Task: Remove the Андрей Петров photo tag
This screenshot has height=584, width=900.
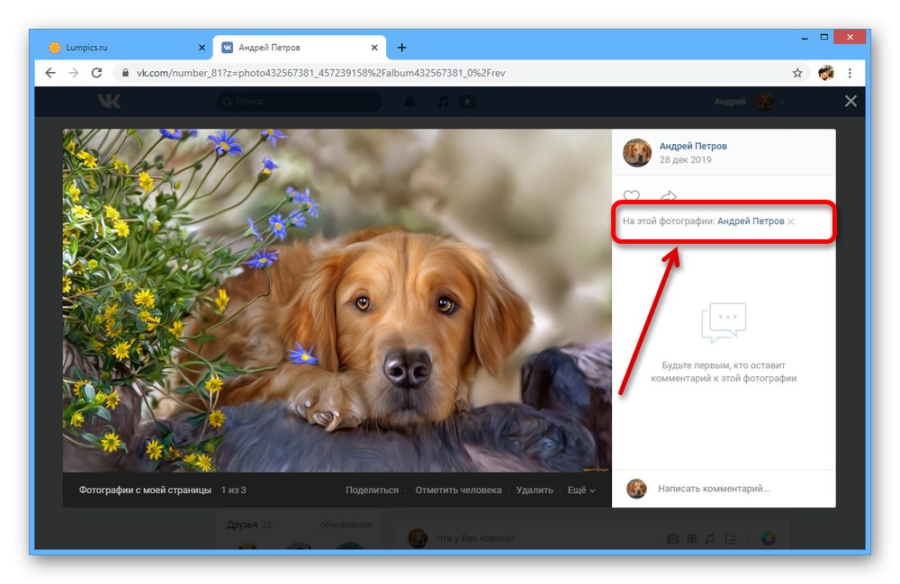Action: [x=791, y=221]
